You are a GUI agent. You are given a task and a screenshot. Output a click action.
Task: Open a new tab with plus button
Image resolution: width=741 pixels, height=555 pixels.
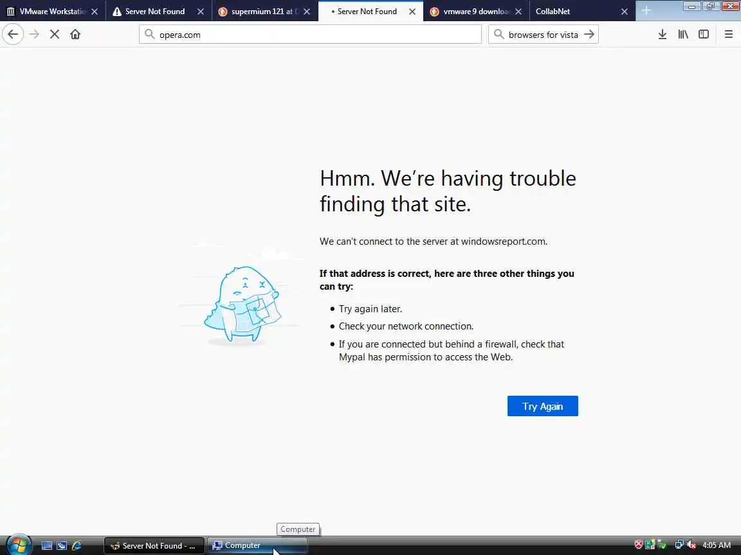tap(646, 11)
